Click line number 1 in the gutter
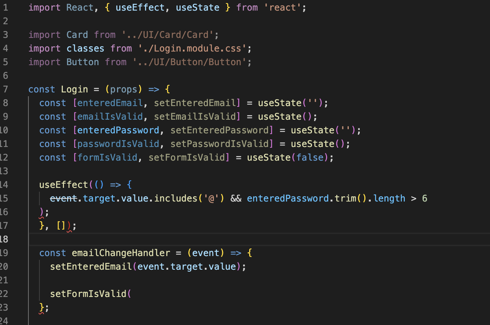490x325 pixels. point(5,8)
